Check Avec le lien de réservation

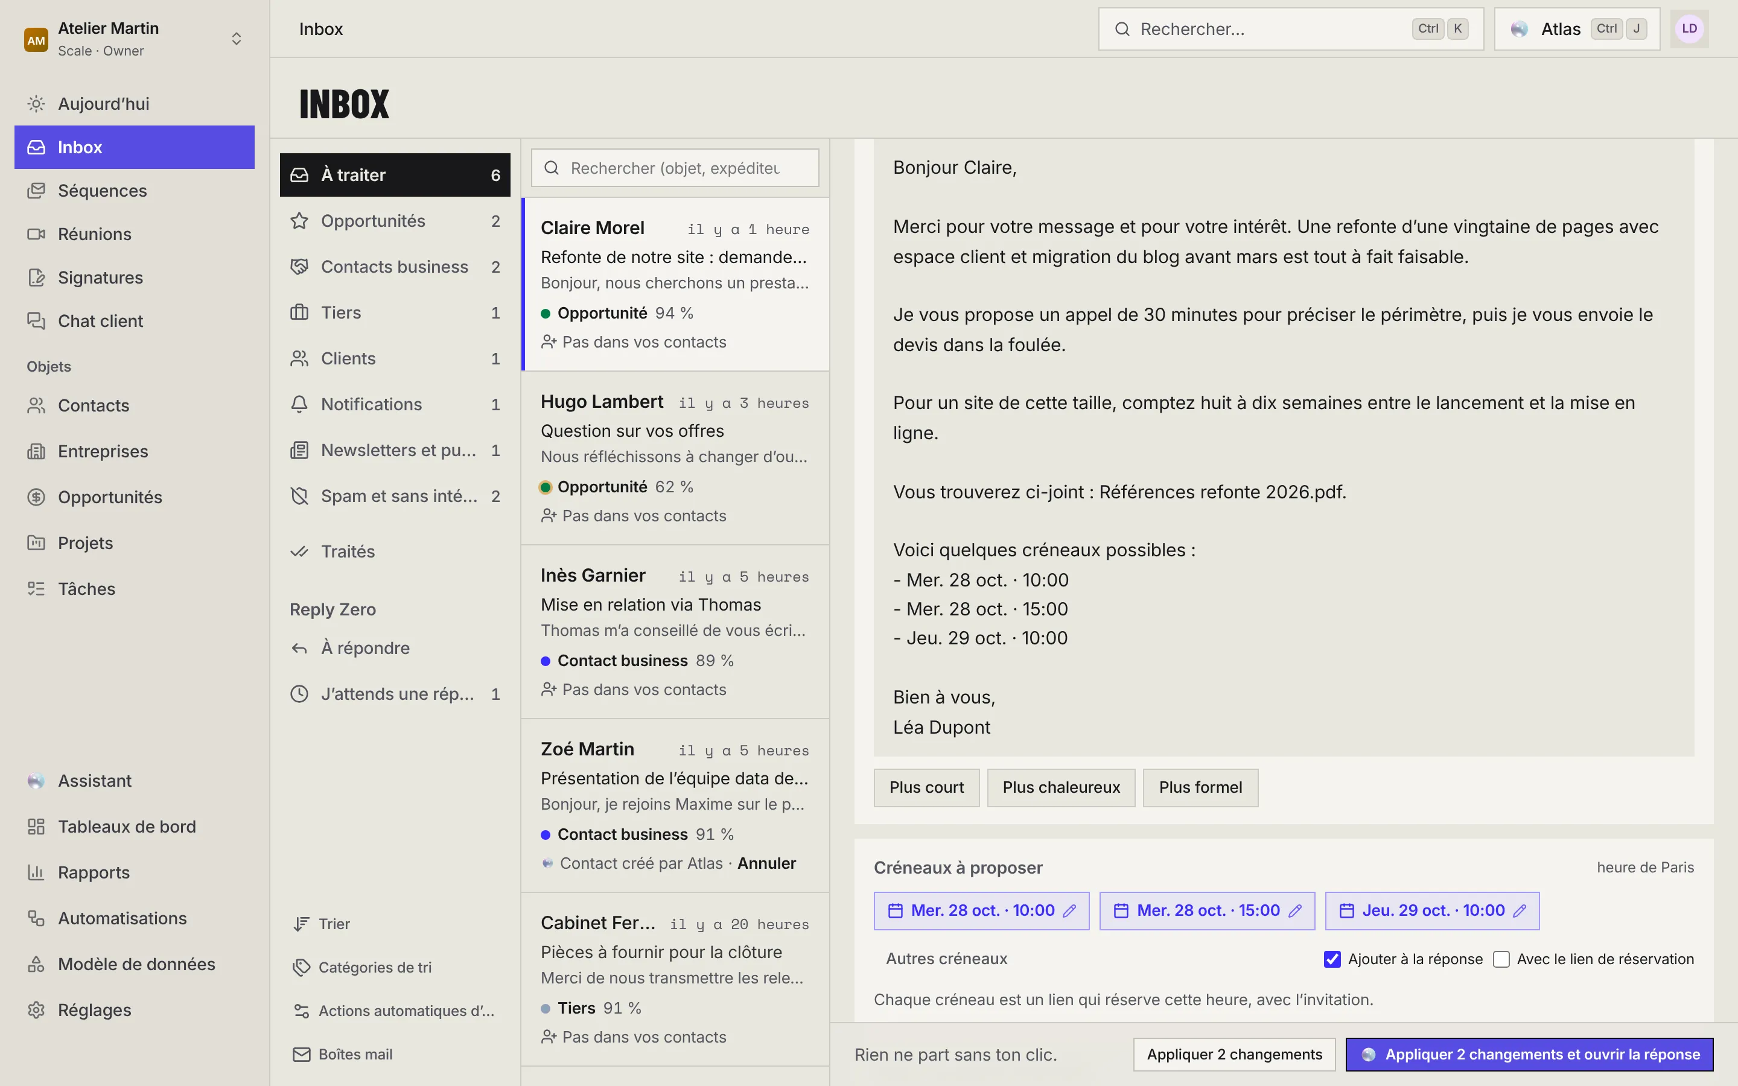coord(1501,959)
